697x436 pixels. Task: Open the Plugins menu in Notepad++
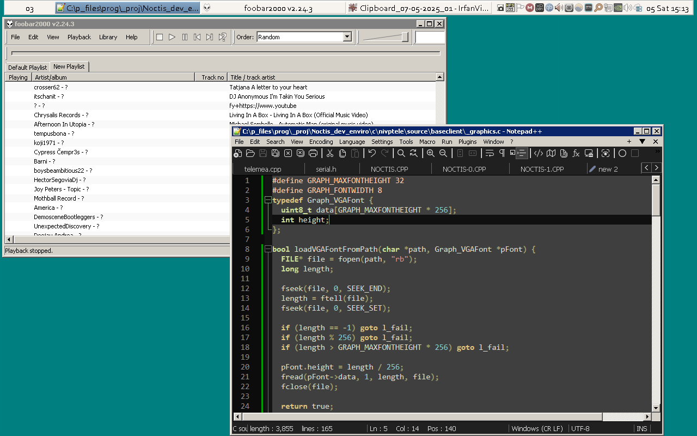[467, 142]
